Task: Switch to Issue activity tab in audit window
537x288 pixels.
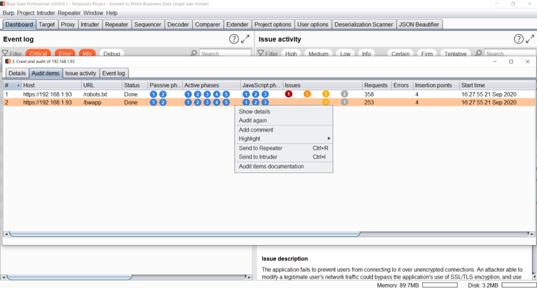Action: (81, 73)
